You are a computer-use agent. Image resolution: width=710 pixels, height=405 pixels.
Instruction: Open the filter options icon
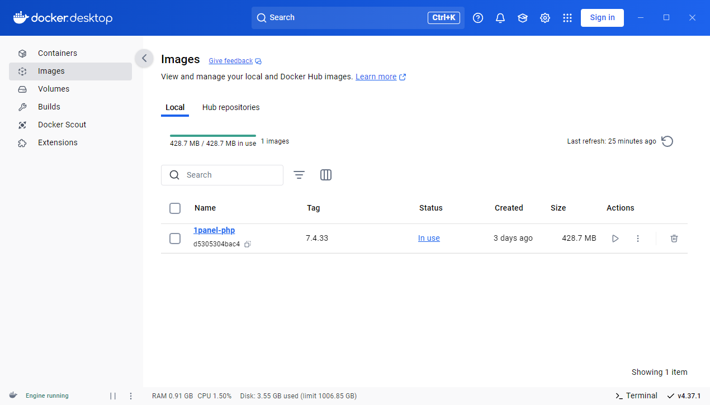(x=299, y=175)
